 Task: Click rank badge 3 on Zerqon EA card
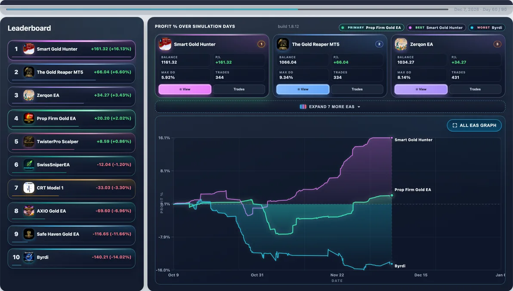[498, 44]
